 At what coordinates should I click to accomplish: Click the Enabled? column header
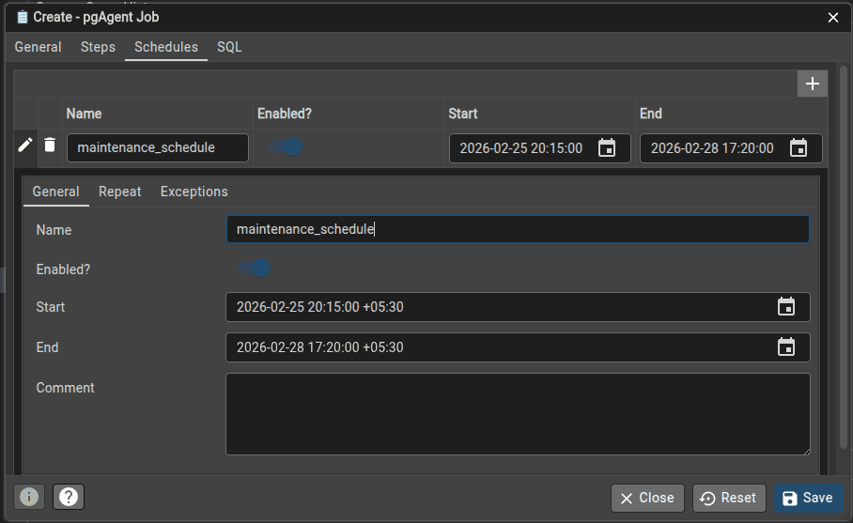pos(285,114)
